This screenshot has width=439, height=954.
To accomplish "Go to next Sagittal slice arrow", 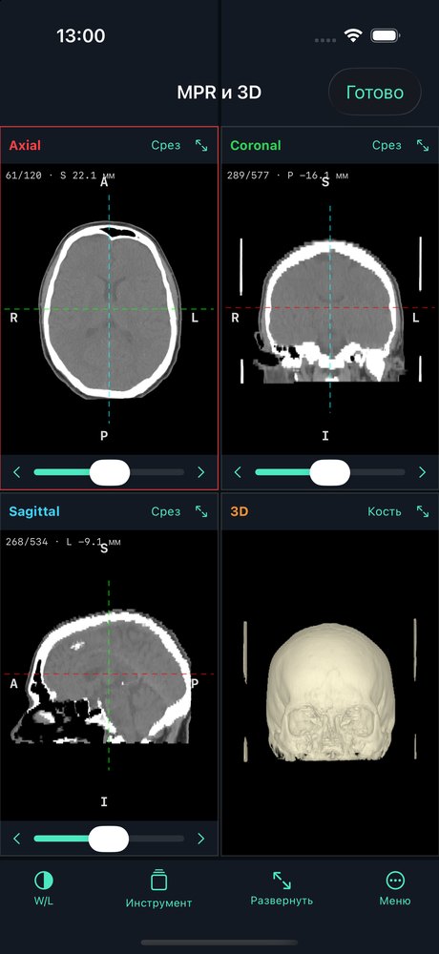I will (201, 839).
